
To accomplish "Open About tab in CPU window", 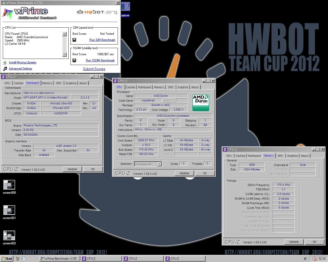I will (195, 87).
